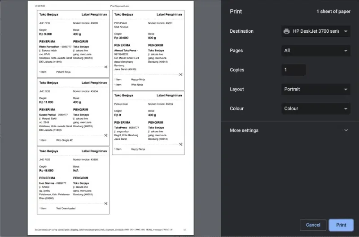
Task: Click the 'Rp 0' shipping cost
Action: click(118, 115)
